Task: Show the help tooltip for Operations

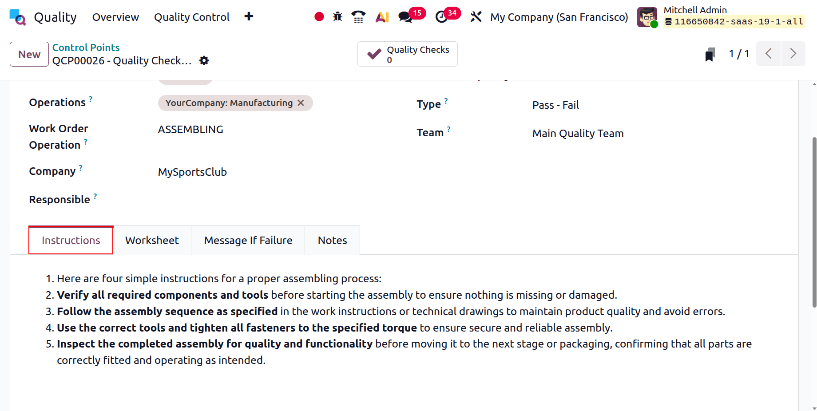Action: tap(91, 99)
